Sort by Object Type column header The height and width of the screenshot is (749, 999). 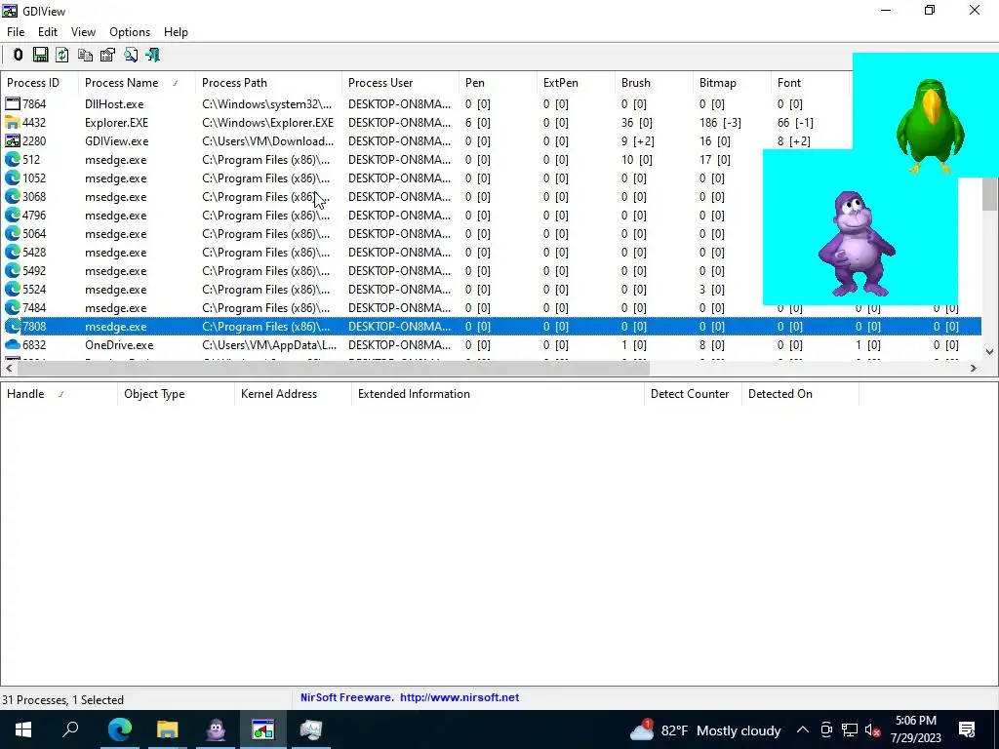(176, 394)
